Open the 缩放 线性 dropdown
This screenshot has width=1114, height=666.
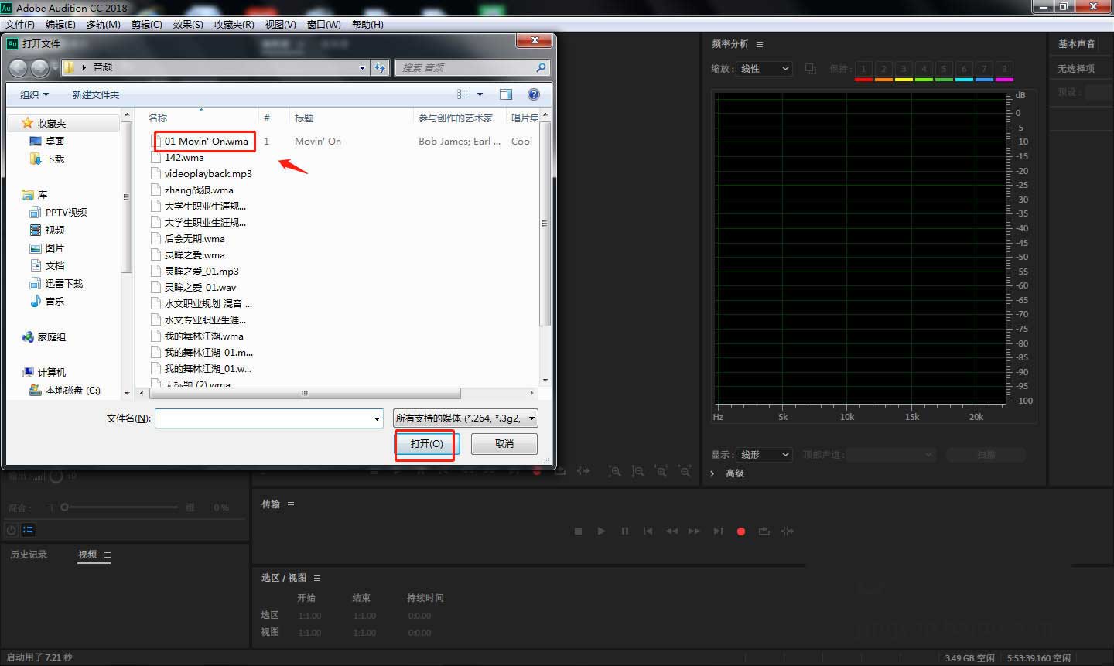[764, 69]
